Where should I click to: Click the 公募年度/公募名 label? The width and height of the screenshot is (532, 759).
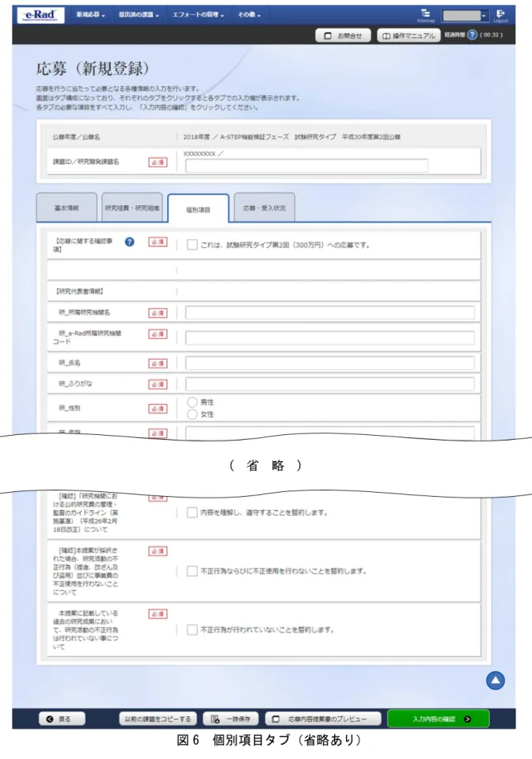click(77, 137)
